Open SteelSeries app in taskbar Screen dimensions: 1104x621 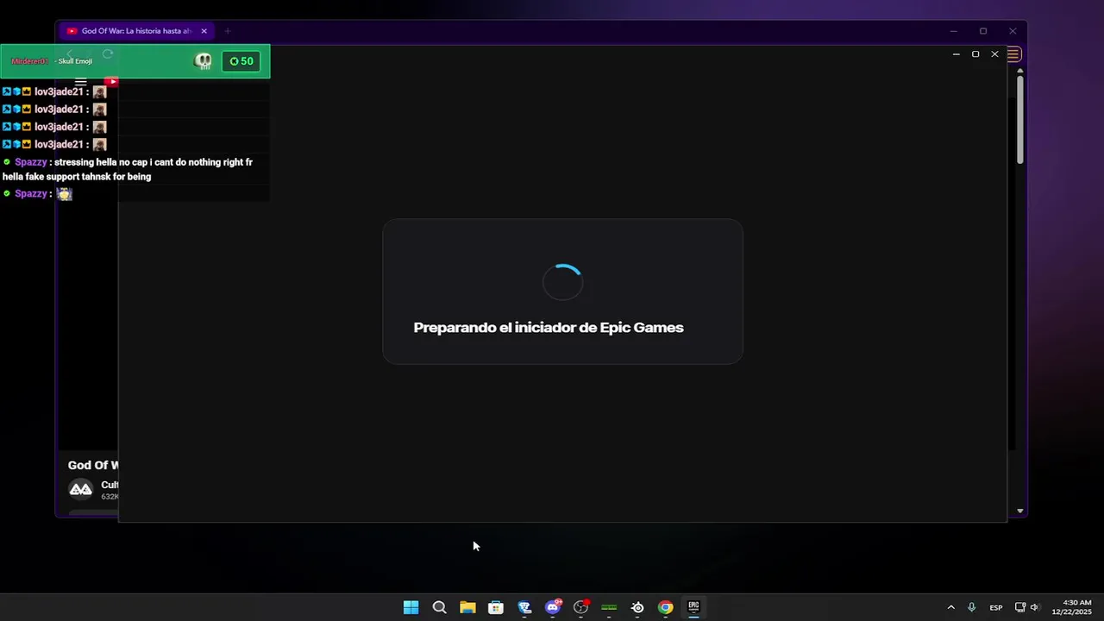point(637,607)
